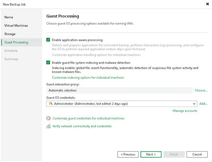The image size is (212, 162).
Task: Click the Automatic selection proxy field
Action: [119, 90]
